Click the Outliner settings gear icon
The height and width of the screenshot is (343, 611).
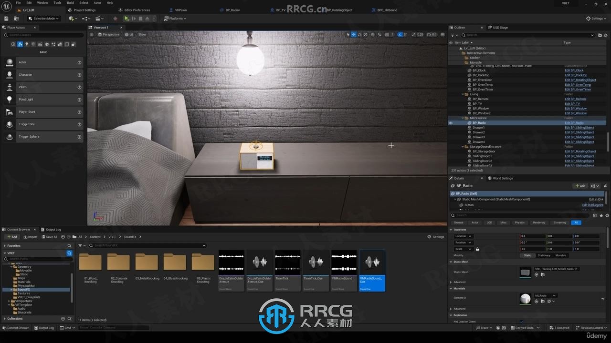[606, 35]
